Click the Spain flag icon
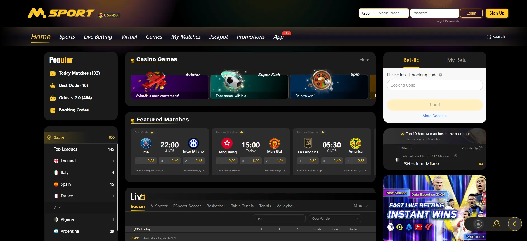527x241 pixels. pos(56,184)
